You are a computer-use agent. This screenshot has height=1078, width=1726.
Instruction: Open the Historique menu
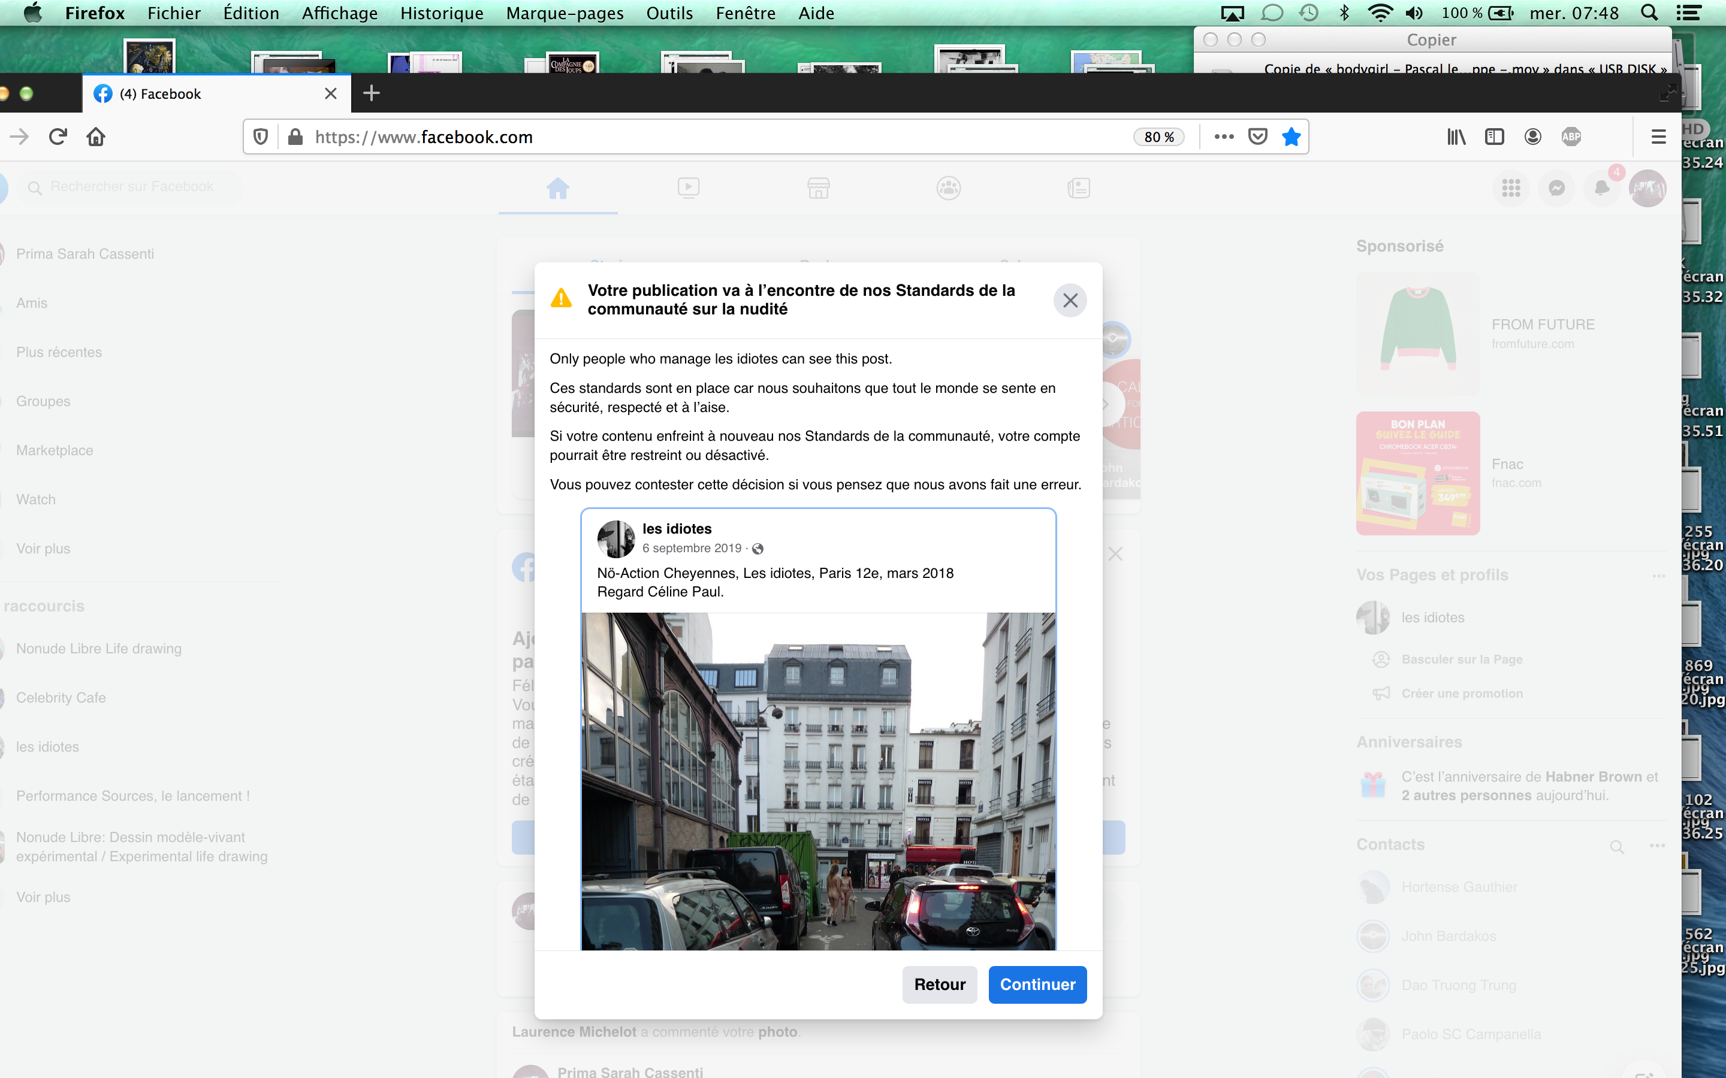coord(442,13)
